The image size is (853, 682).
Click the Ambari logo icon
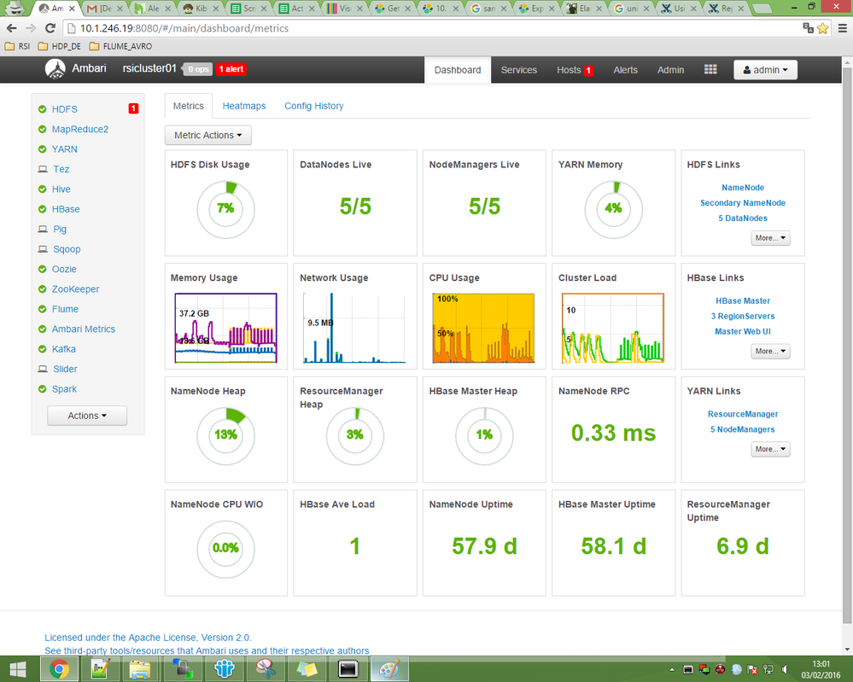pos(56,69)
